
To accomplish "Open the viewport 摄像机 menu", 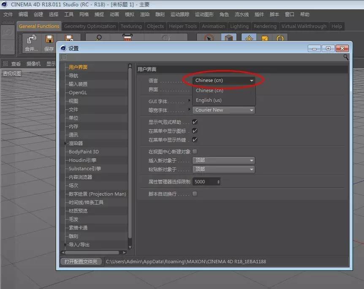I will [33, 64].
